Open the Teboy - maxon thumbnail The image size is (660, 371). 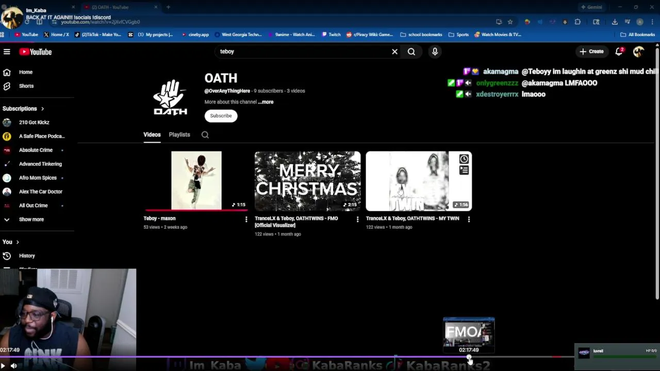pyautogui.click(x=196, y=181)
